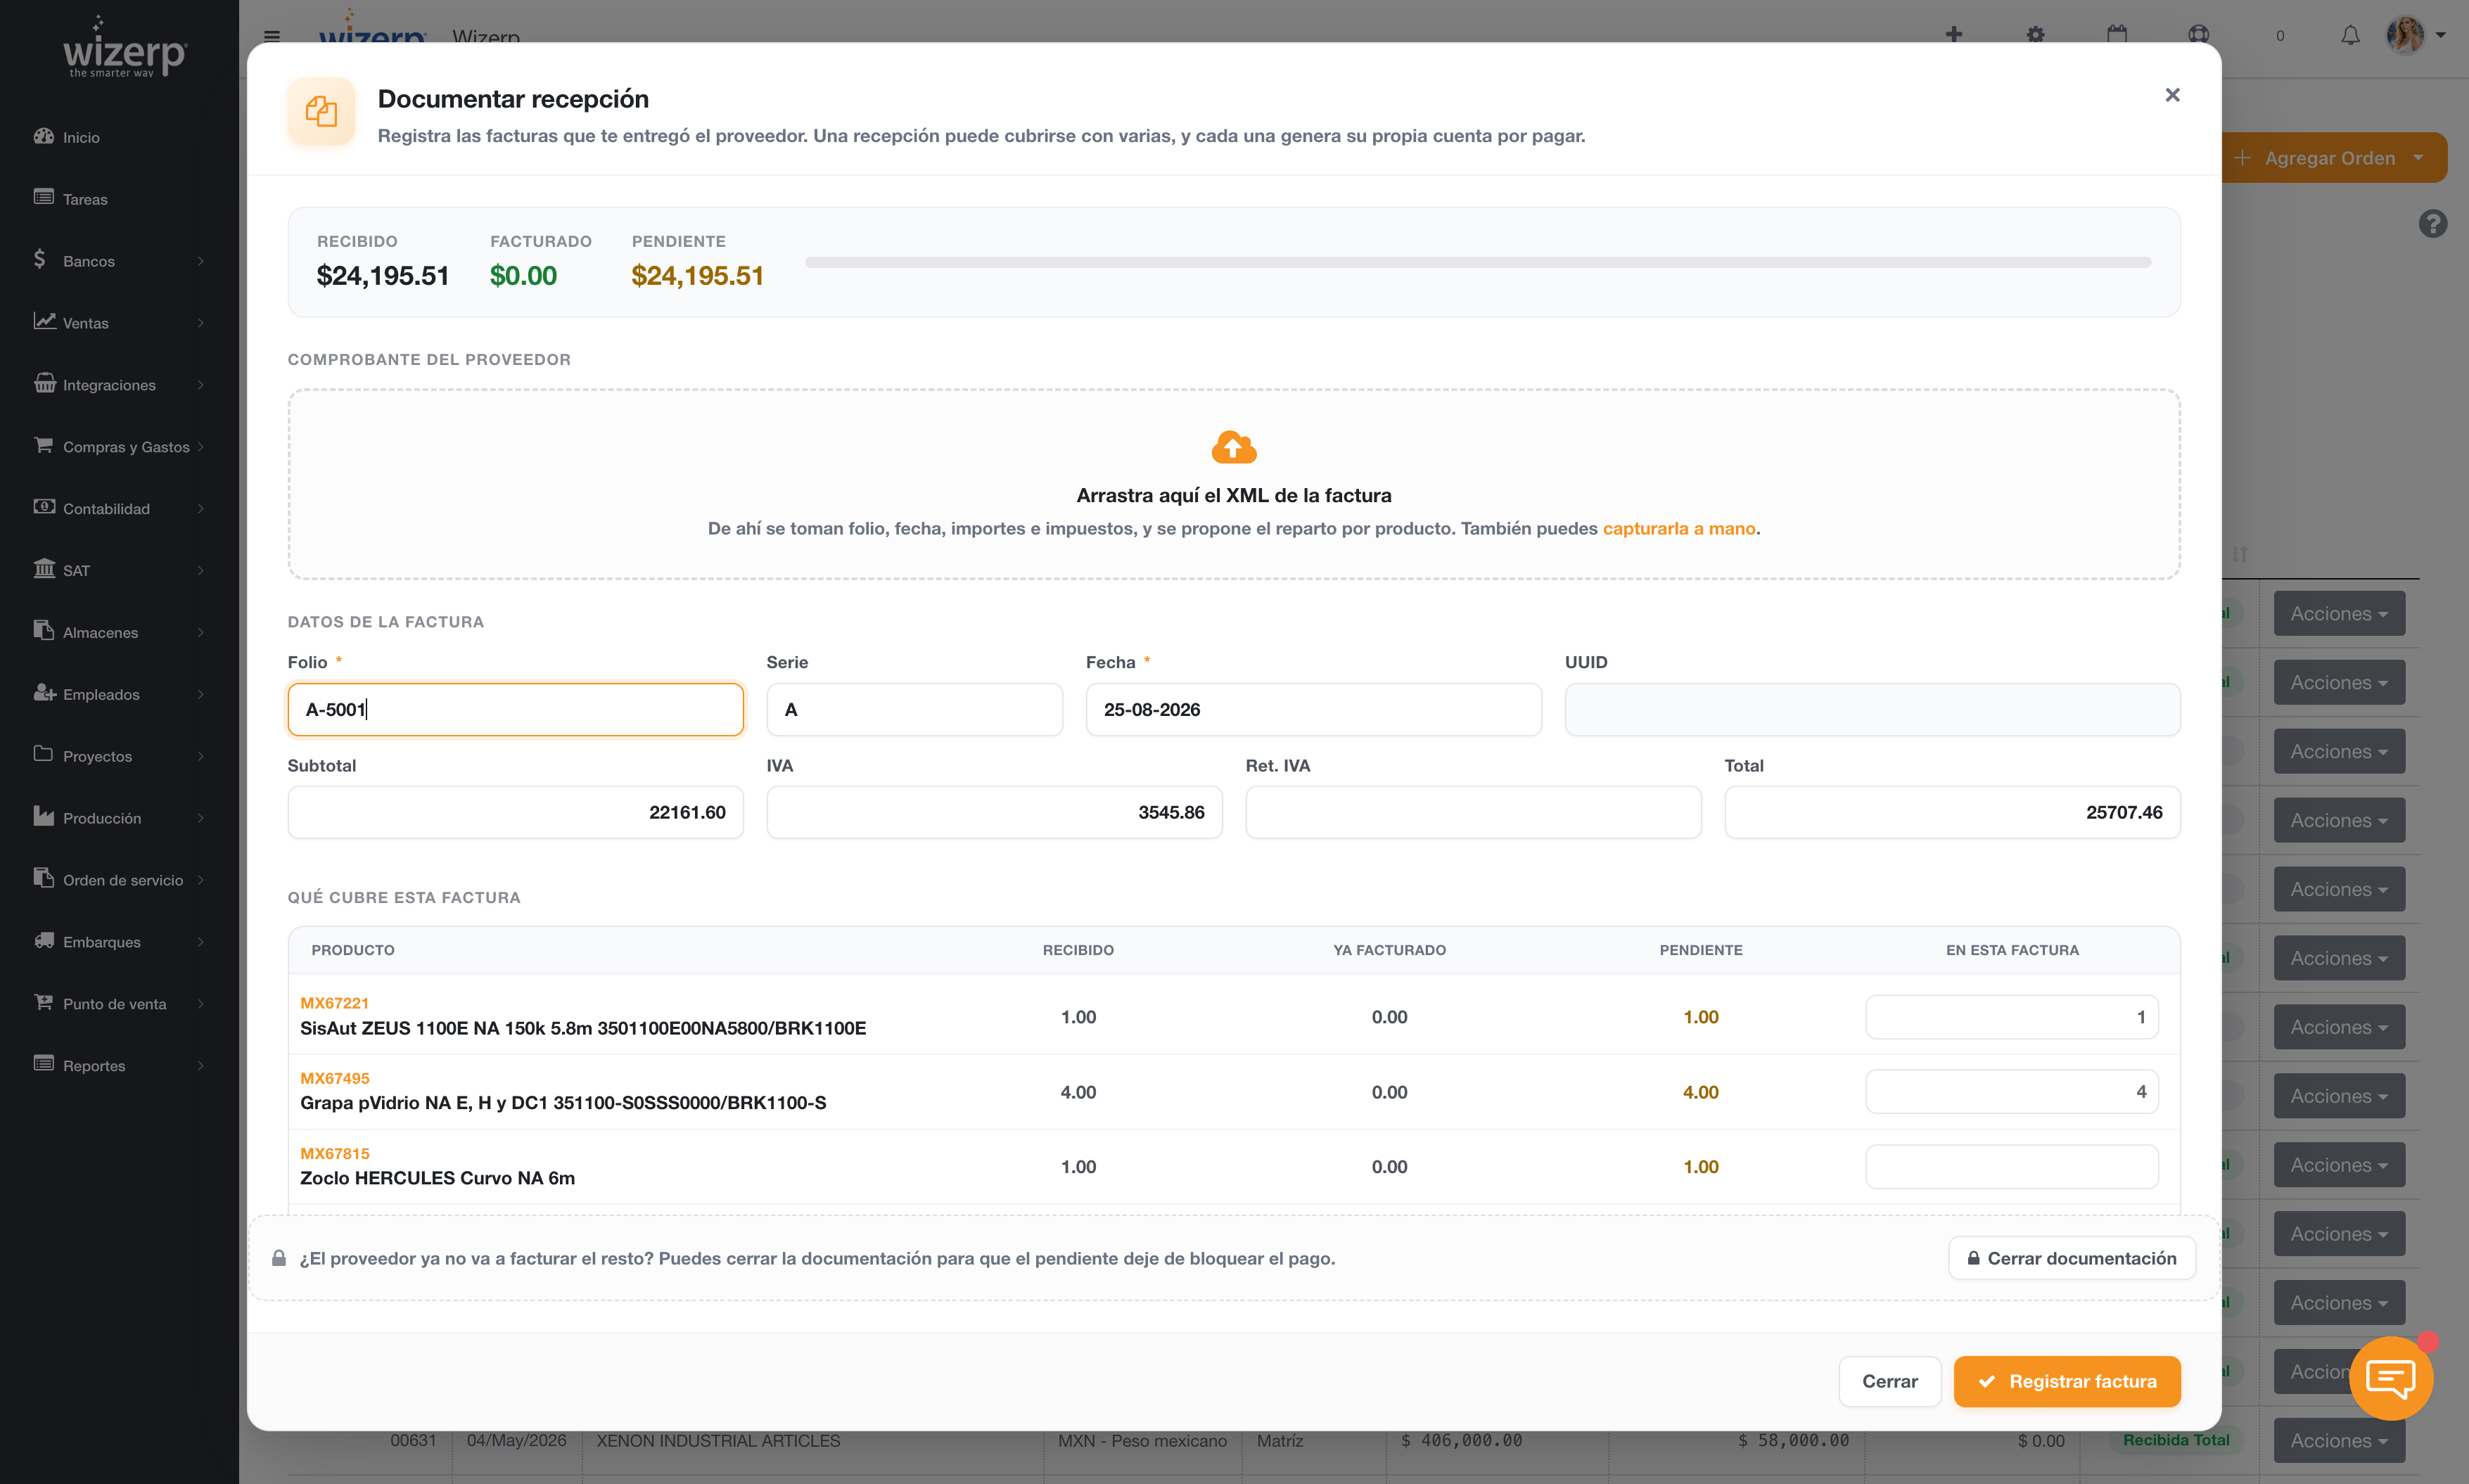
Task: Focus the Serie input field
Action: [x=914, y=709]
